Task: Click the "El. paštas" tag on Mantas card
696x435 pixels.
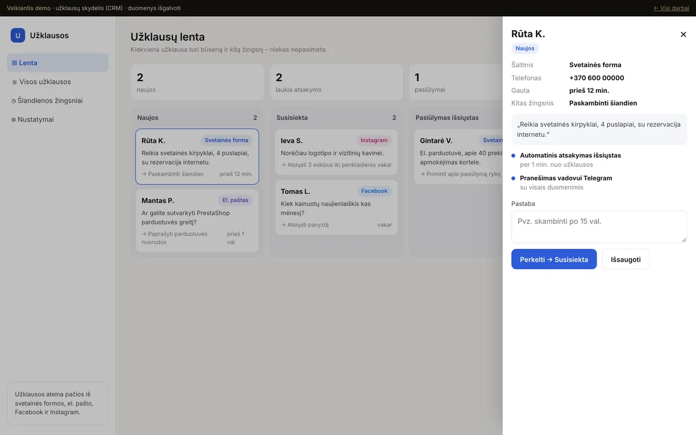Action: pos(235,200)
